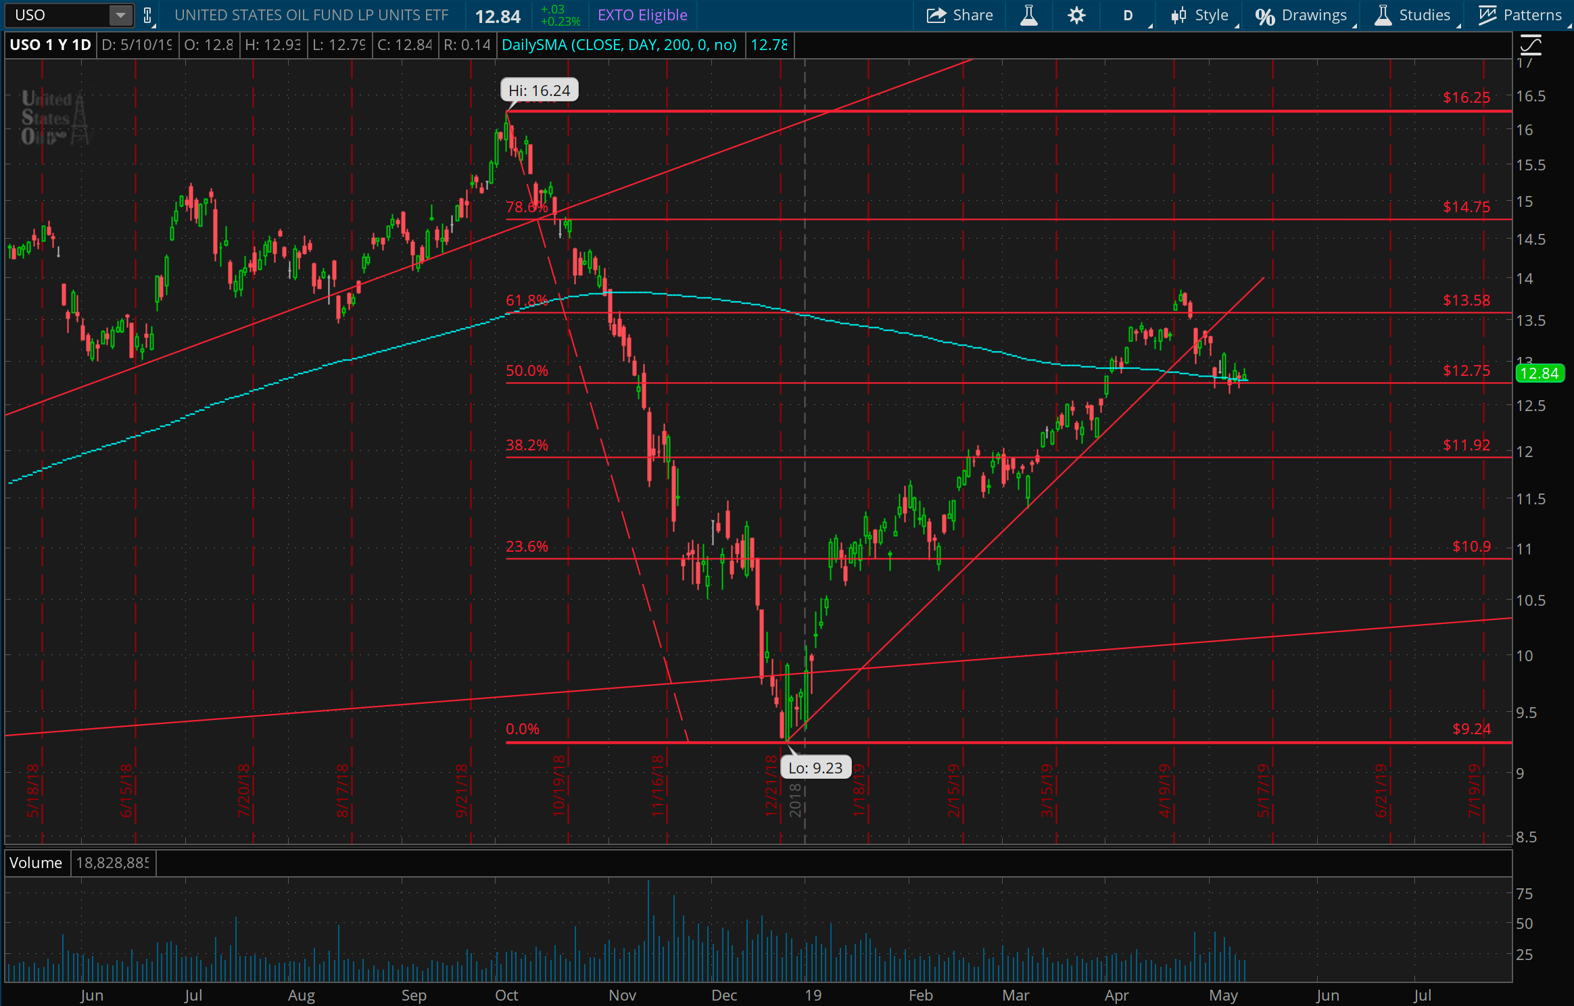1574x1006 pixels.
Task: Select the $13.58 Fibonacci level label
Action: point(1466,300)
